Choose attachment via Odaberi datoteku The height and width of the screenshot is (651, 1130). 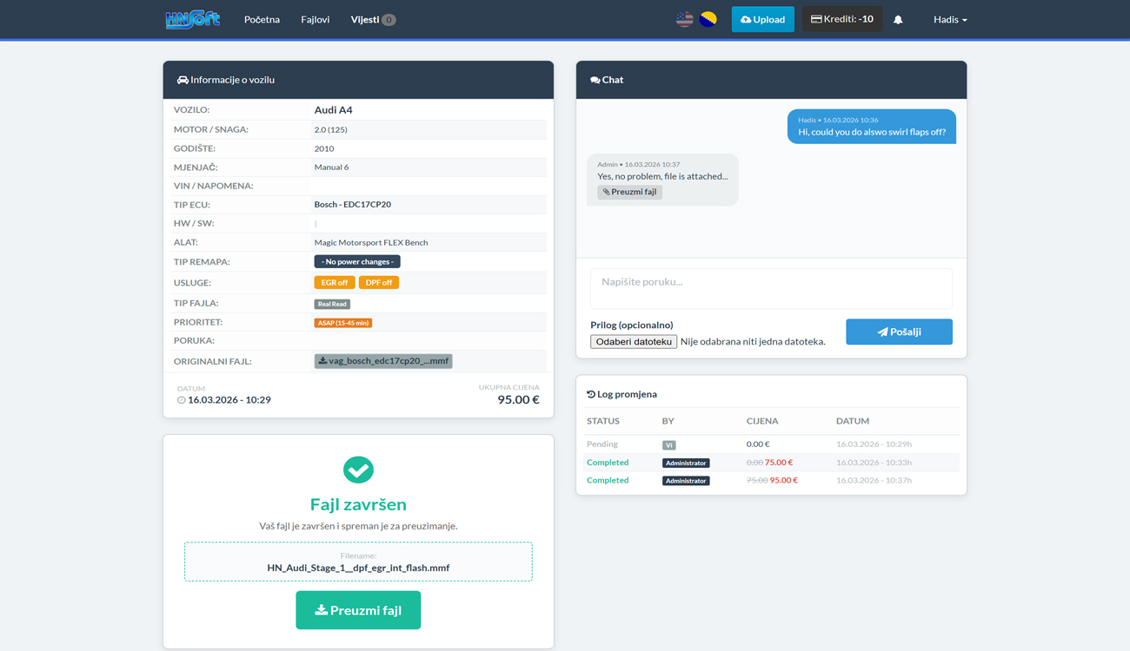(x=633, y=342)
